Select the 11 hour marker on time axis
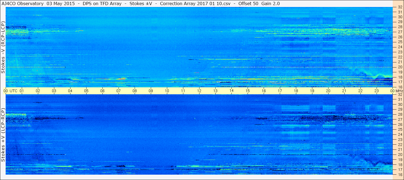404x180 pixels. click(x=183, y=91)
